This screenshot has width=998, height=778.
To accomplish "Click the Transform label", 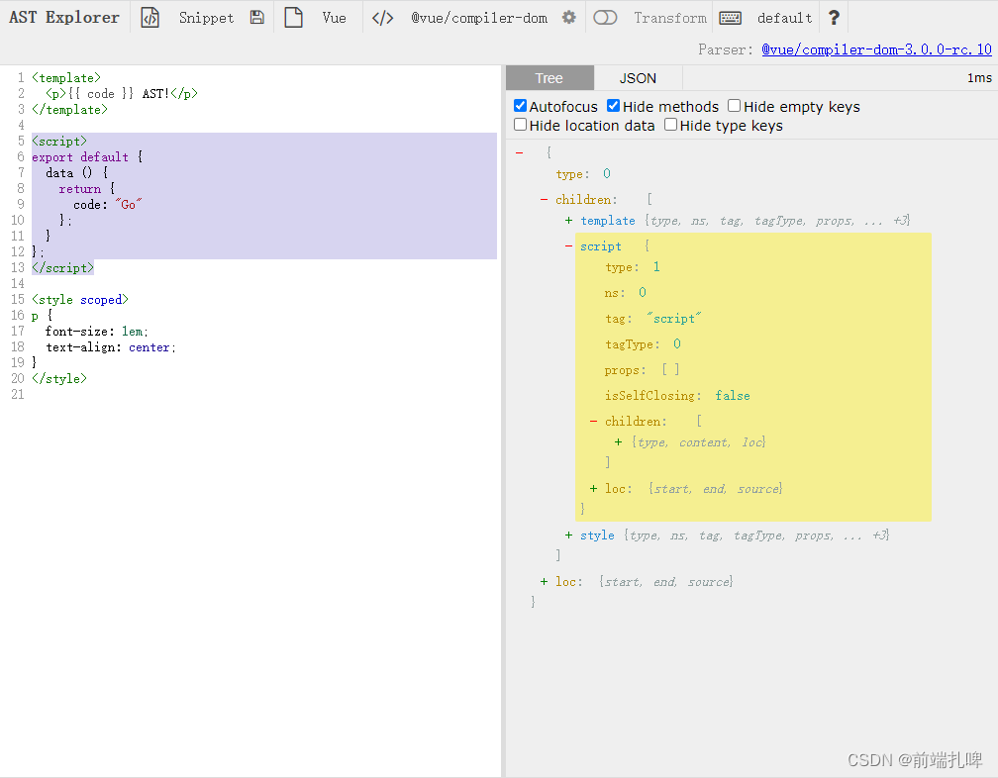I will tap(670, 18).
